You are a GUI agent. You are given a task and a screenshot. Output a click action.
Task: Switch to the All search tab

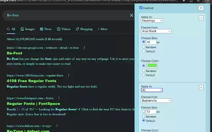pyautogui.click(x=11, y=29)
